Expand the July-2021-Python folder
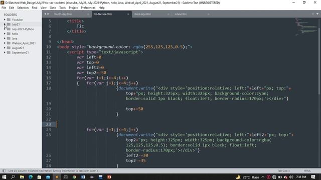 5,29
